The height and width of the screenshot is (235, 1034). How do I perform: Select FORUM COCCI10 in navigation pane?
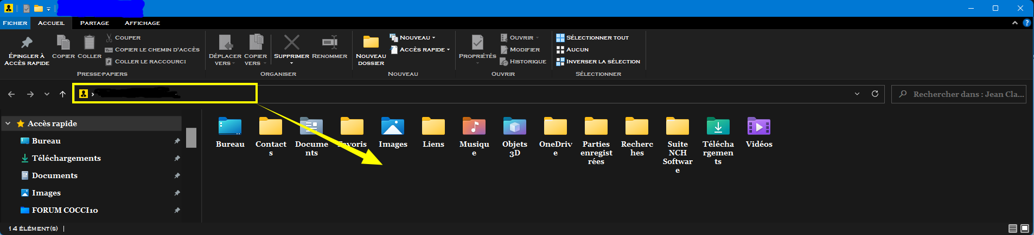click(x=65, y=210)
